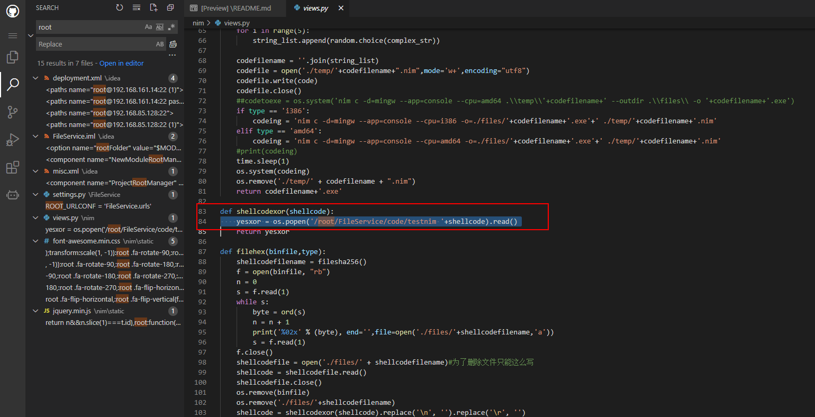The height and width of the screenshot is (417, 815).
Task: Toggle Match Case in search box
Action: pyautogui.click(x=149, y=27)
